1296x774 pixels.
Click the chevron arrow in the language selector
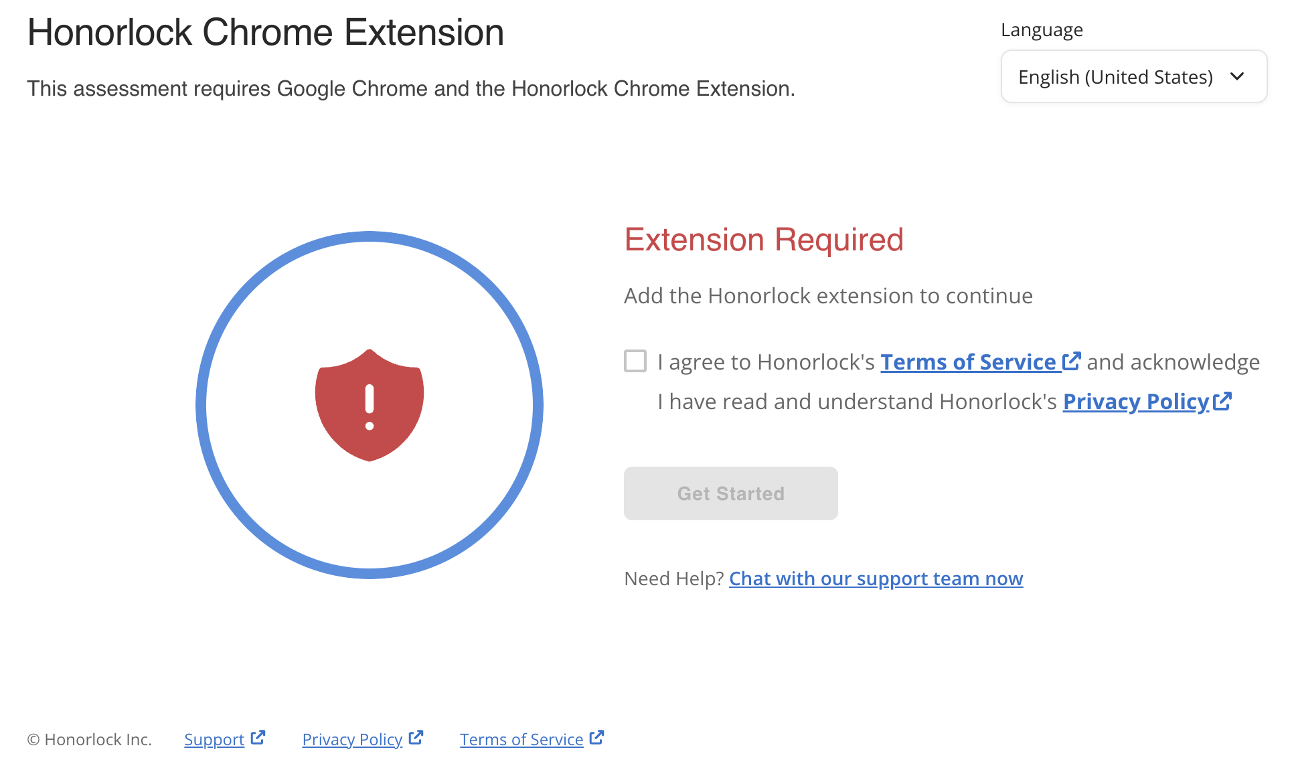click(1237, 76)
